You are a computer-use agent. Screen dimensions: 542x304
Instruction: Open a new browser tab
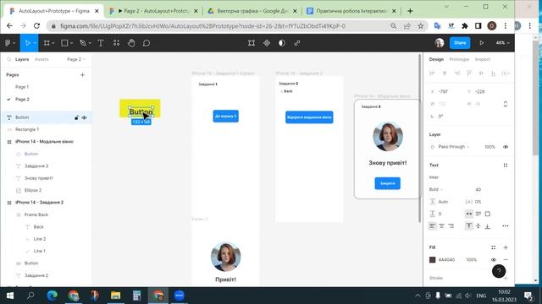tap(410, 11)
